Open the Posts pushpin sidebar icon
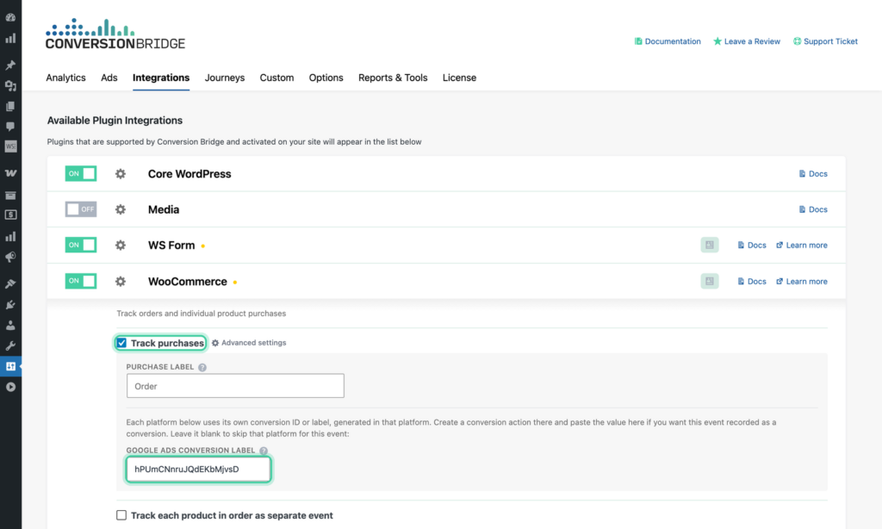 point(10,65)
